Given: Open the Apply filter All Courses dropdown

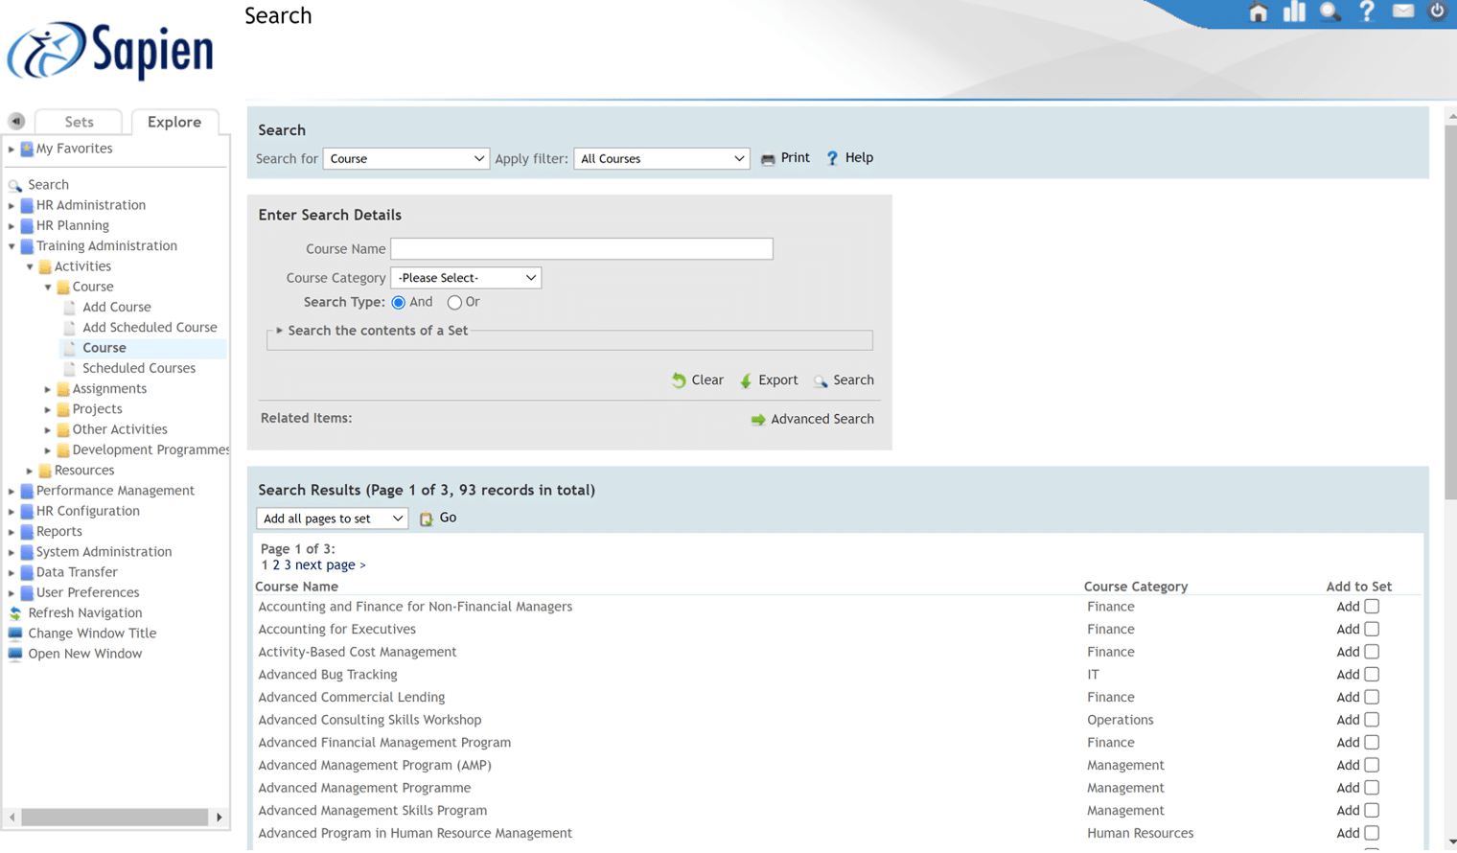Looking at the screenshot, I should 660,158.
